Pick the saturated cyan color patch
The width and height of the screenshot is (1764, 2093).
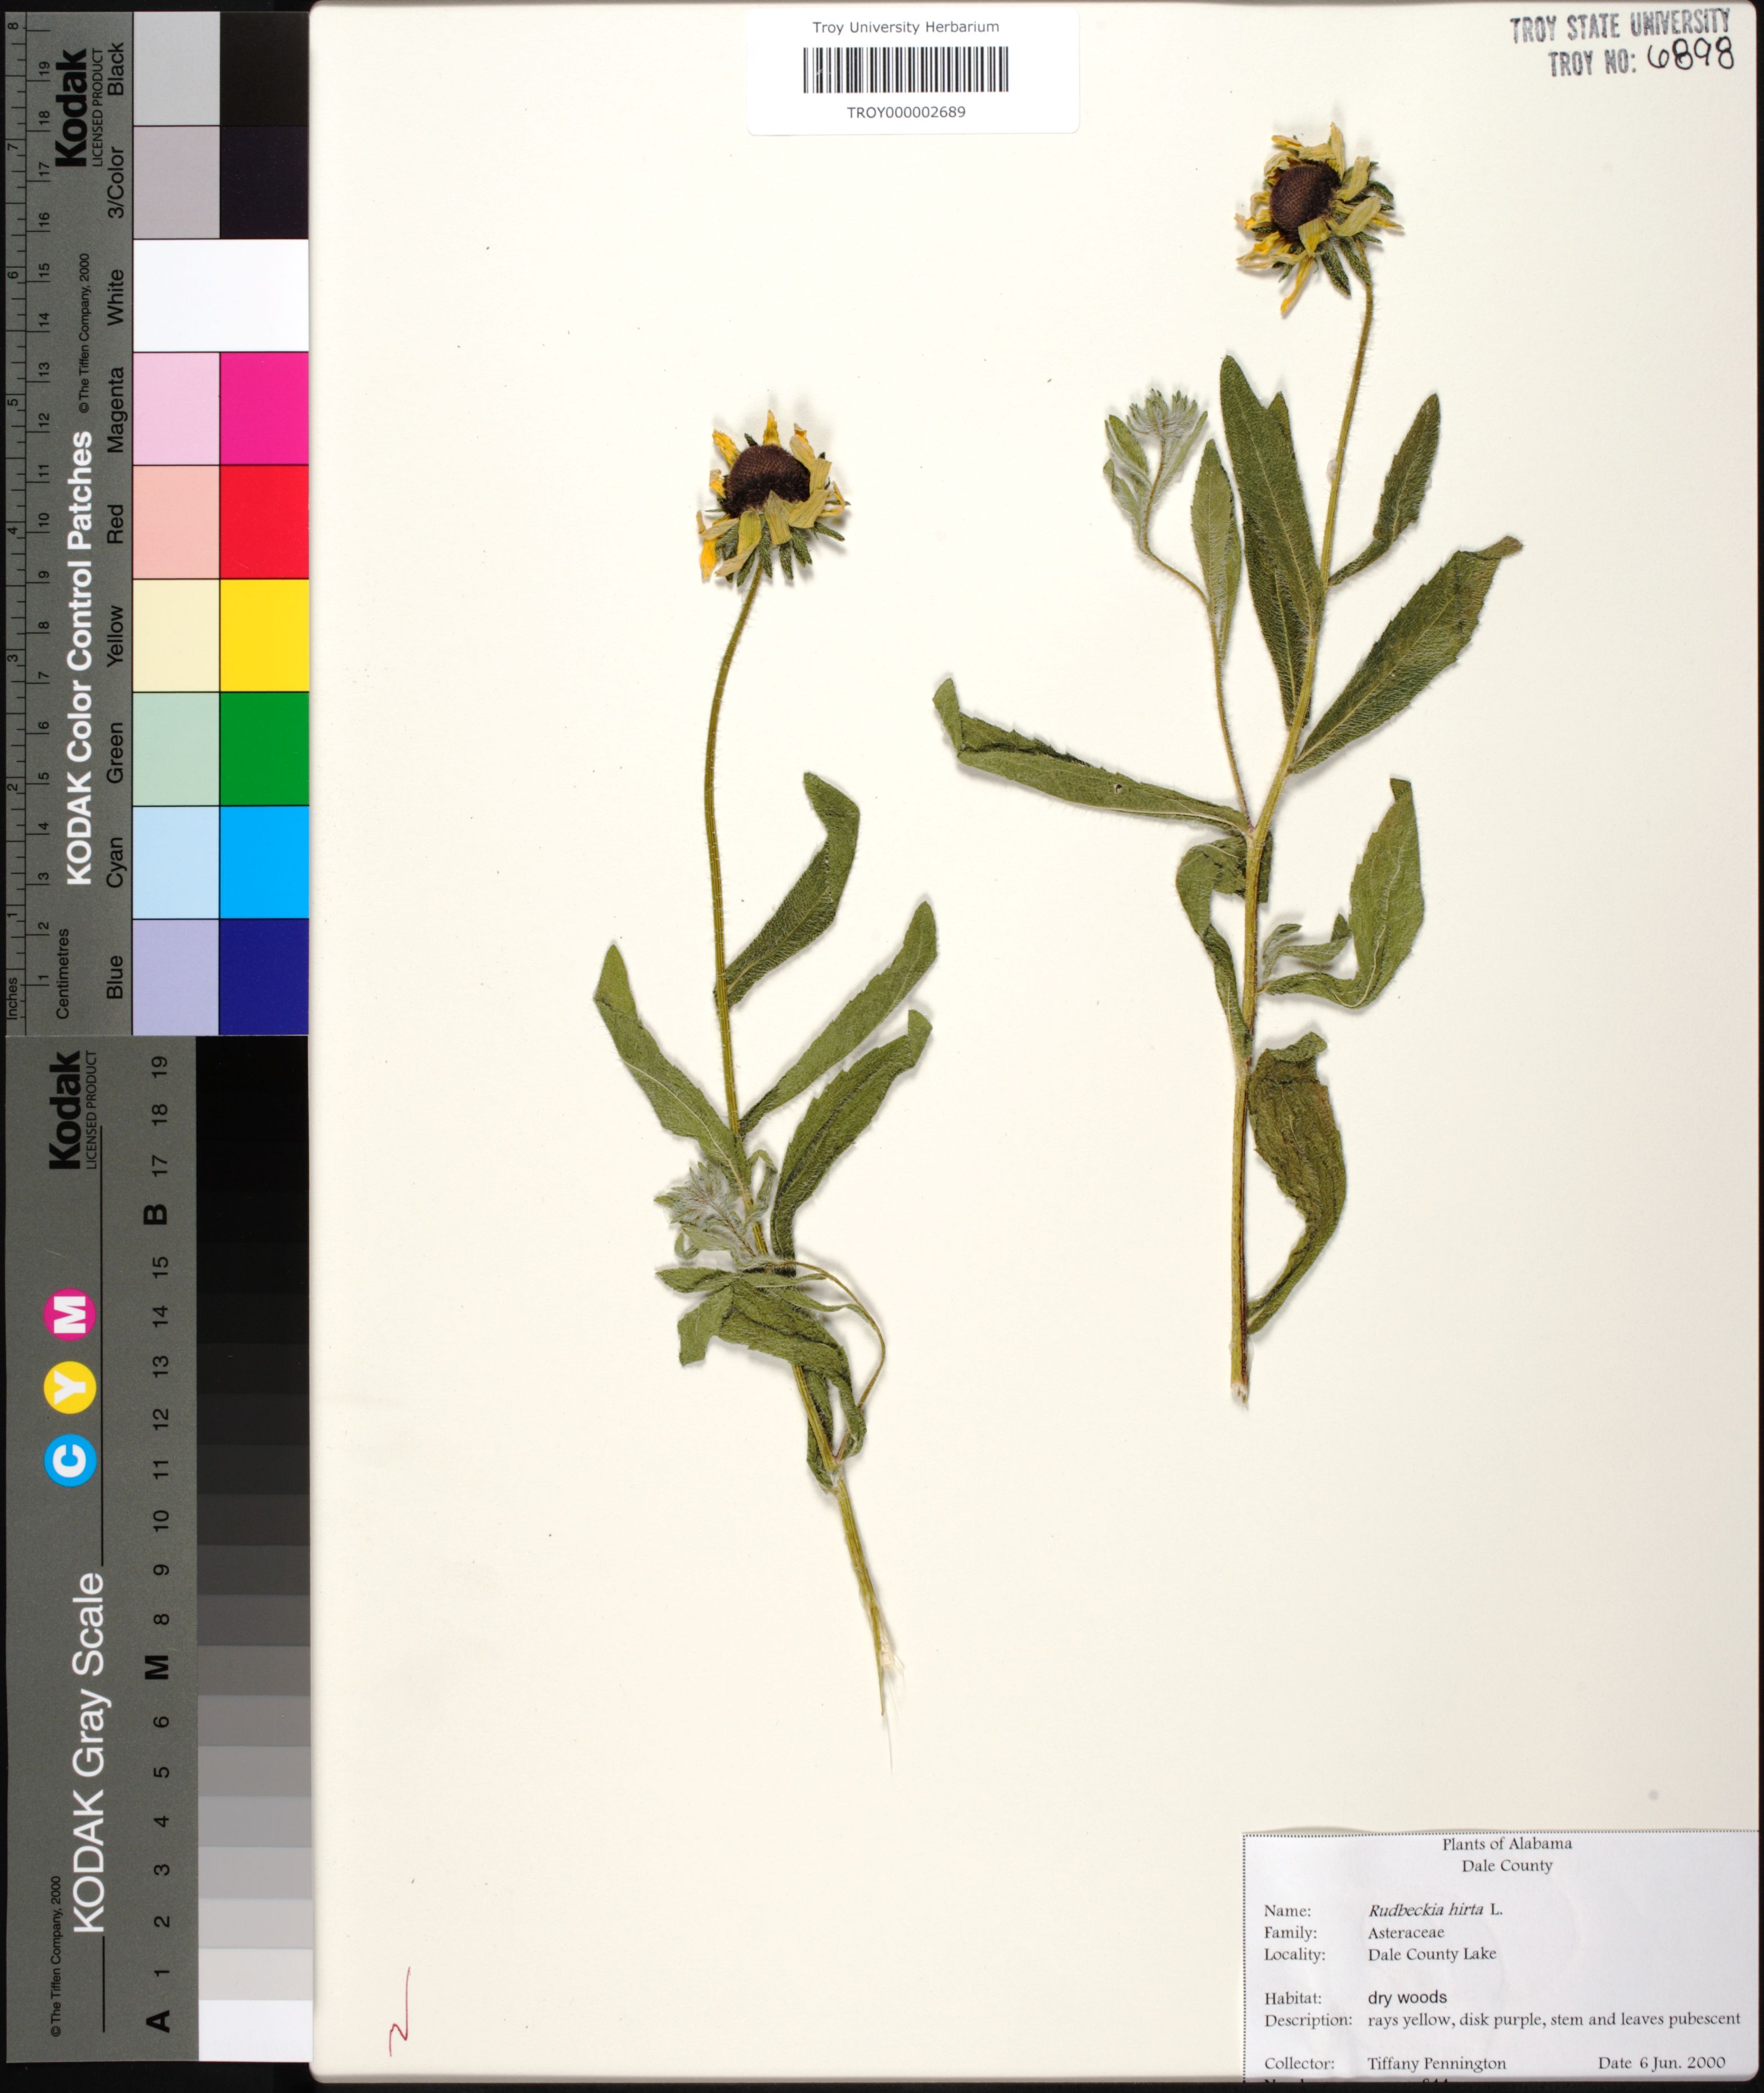pos(264,862)
